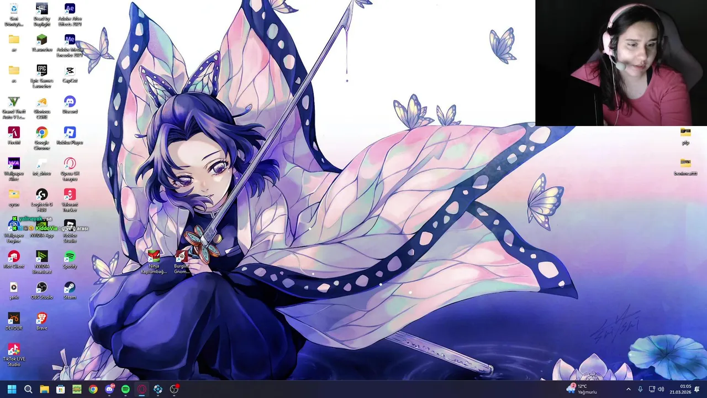Open OBS Studio from the taskbar
The image size is (707, 398).
tap(174, 389)
